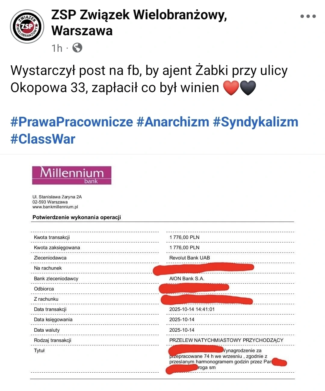Click the Millennium bank logo

(72, 175)
